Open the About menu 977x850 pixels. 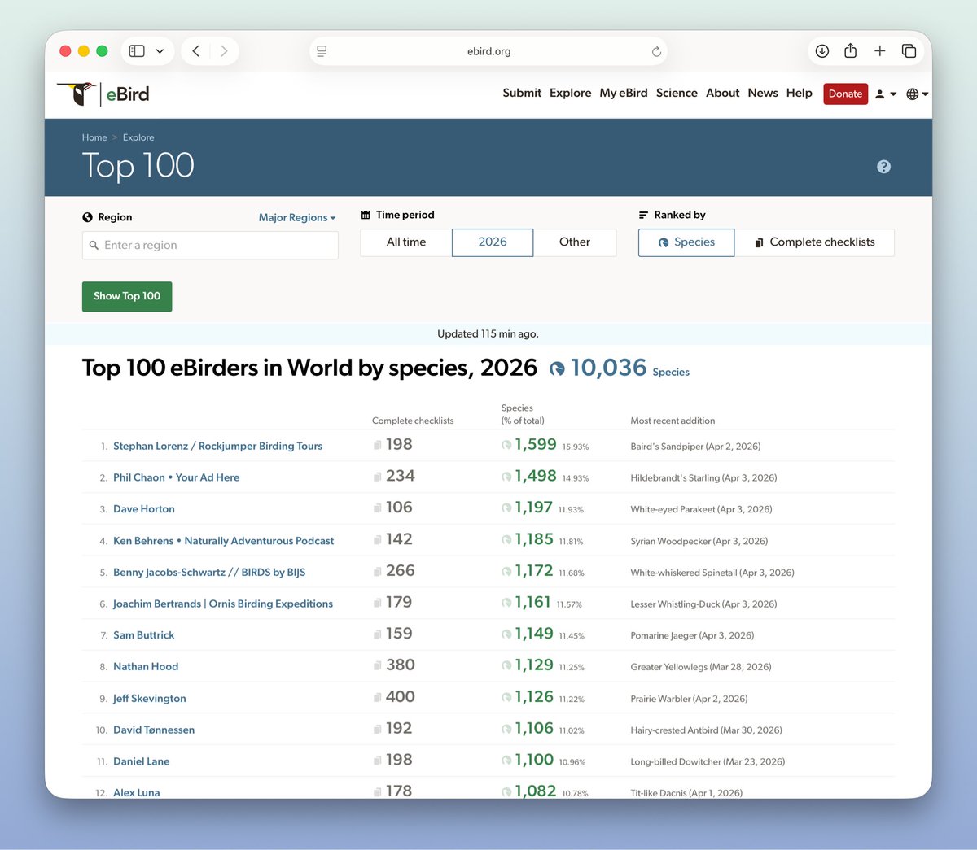point(722,93)
